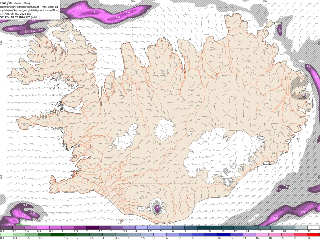Click the '1.5' precipitation value in northern band
Image resolution: width=320 pixels, height=240 pixels.
pos(93,12)
